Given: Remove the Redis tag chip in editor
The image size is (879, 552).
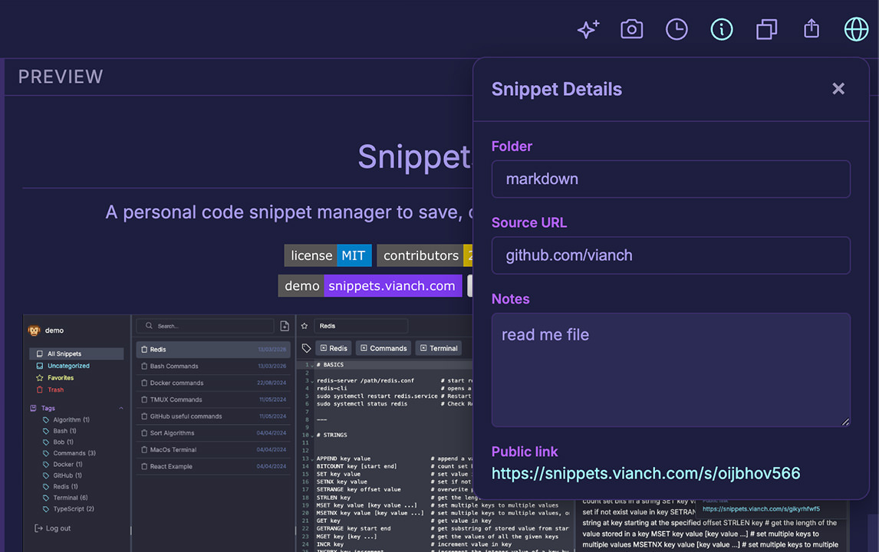Looking at the screenshot, I should [324, 348].
